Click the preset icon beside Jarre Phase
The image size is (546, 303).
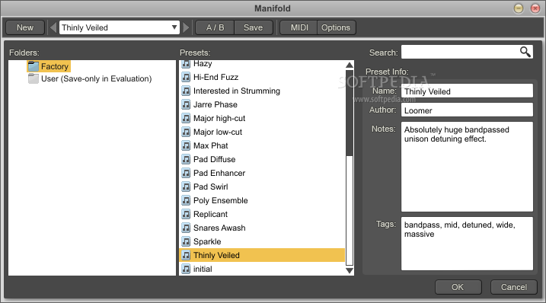tap(187, 104)
